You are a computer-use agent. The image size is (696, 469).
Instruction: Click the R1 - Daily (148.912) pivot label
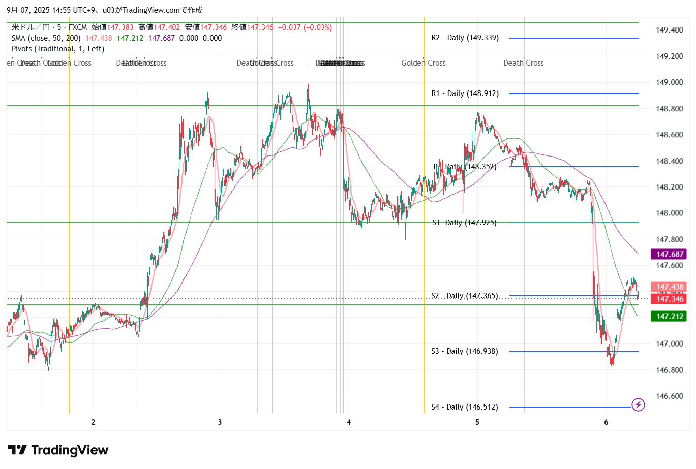click(x=465, y=93)
